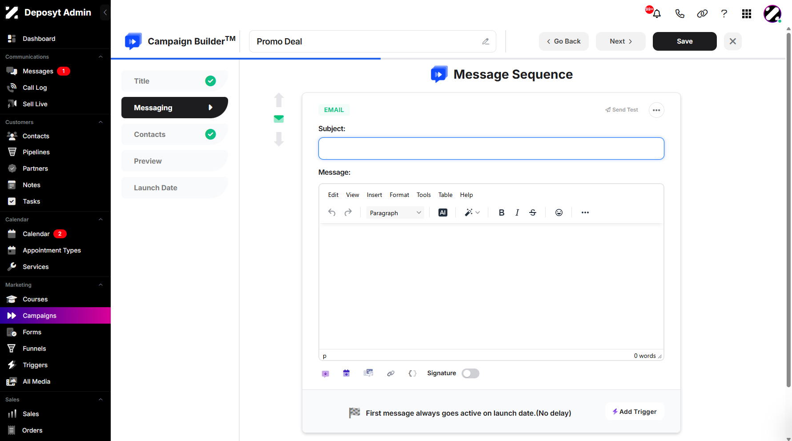Viewport: 792px width, 441px height.
Task: Open the Paragraph style dropdown
Action: pos(395,212)
